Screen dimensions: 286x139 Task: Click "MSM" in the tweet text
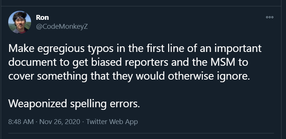pyautogui.click(x=223, y=62)
